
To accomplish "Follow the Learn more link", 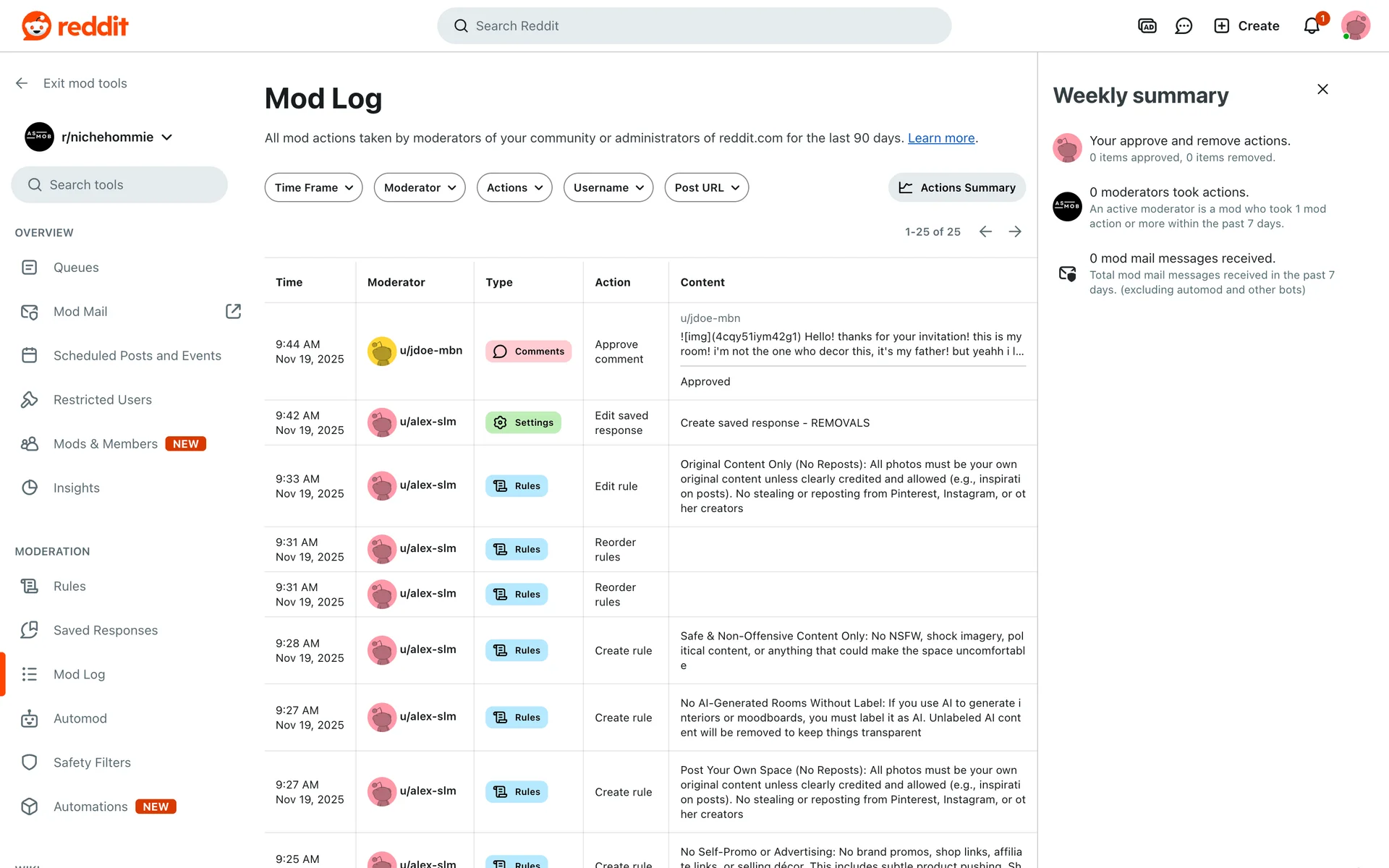I will tap(941, 138).
